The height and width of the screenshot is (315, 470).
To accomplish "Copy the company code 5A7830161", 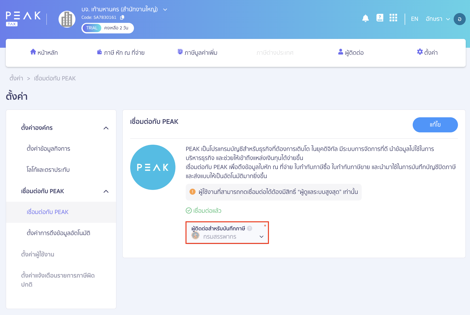I will 122,17.
